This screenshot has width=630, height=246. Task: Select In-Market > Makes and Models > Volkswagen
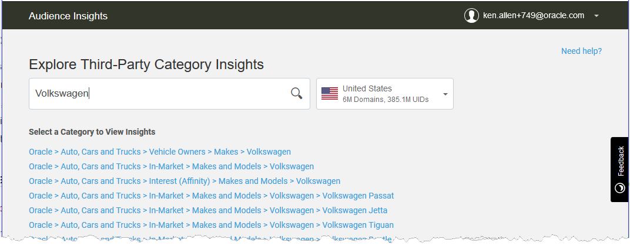coord(171,166)
